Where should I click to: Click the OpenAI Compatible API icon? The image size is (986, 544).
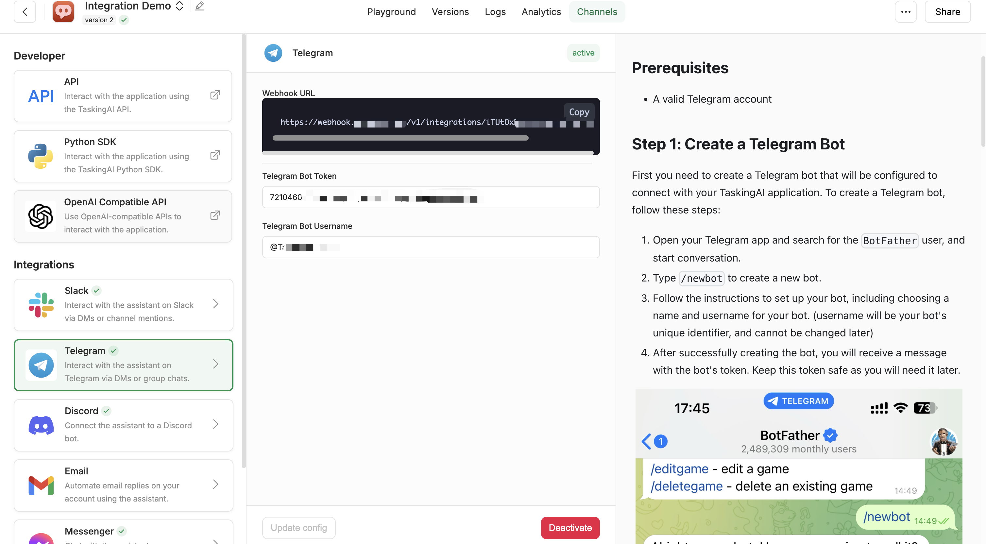pos(40,216)
